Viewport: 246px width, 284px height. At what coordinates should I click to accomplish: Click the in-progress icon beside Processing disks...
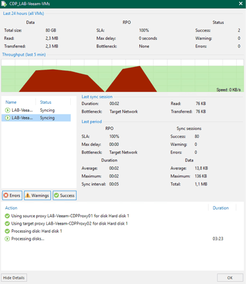click(7, 239)
